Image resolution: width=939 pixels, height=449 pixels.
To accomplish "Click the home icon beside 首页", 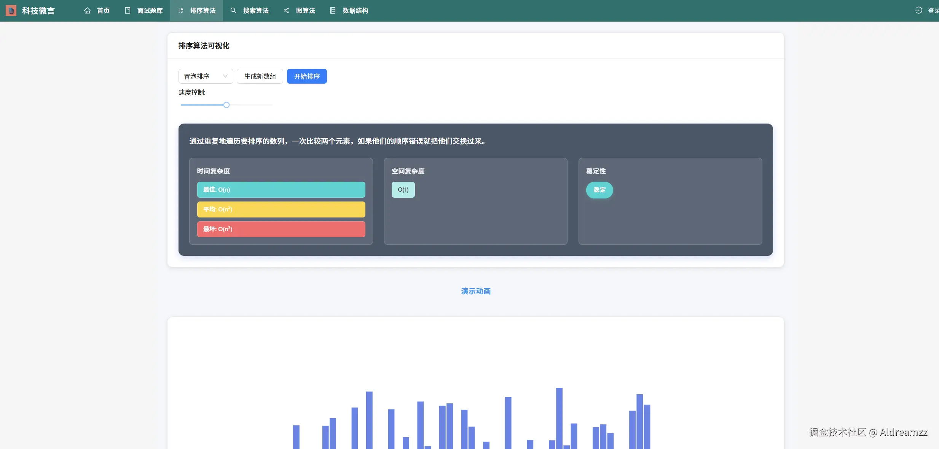I will (87, 11).
